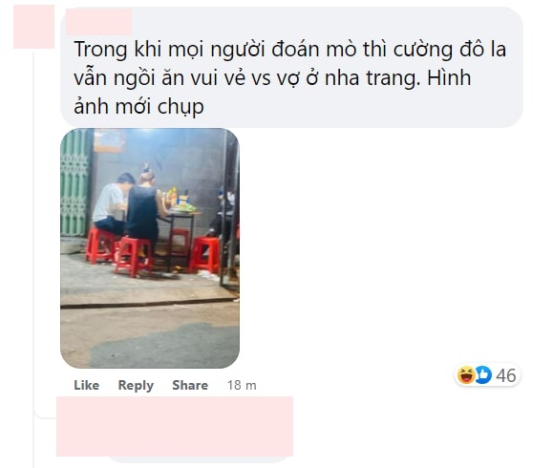Click the green metal gate in photo
The image size is (553, 468).
pyautogui.click(x=74, y=182)
